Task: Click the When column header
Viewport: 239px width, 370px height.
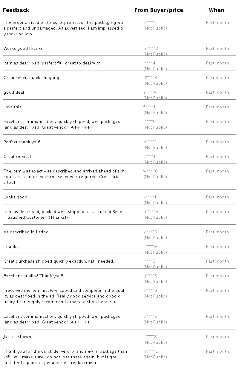Action: tap(216, 10)
